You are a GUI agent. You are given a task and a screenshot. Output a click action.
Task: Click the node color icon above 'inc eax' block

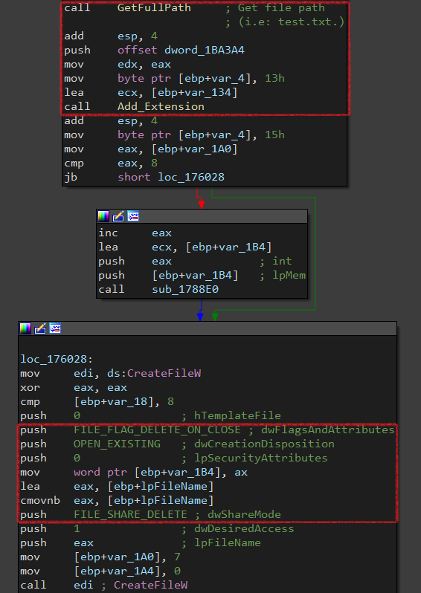103,216
